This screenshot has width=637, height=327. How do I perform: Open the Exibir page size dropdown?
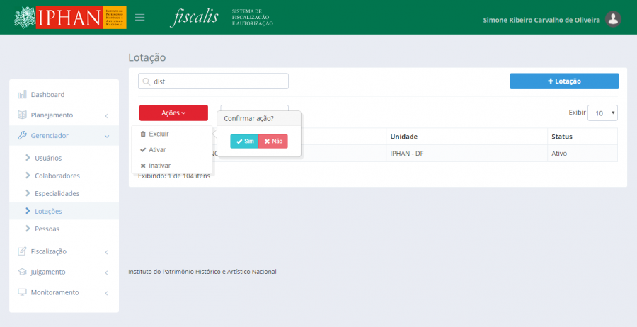(604, 113)
